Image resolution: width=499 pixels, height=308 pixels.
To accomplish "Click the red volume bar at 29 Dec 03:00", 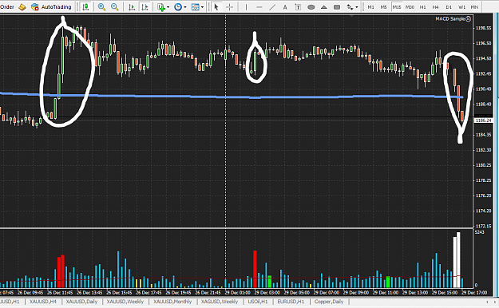I will 255,269.
